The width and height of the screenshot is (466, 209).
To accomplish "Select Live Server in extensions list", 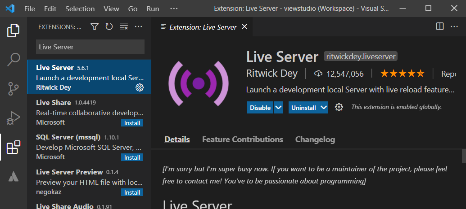I will point(89,77).
